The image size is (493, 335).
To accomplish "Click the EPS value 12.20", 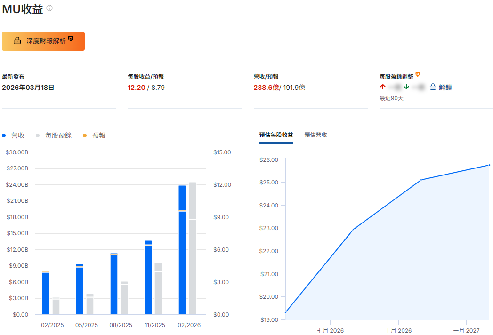I will 137,88.
